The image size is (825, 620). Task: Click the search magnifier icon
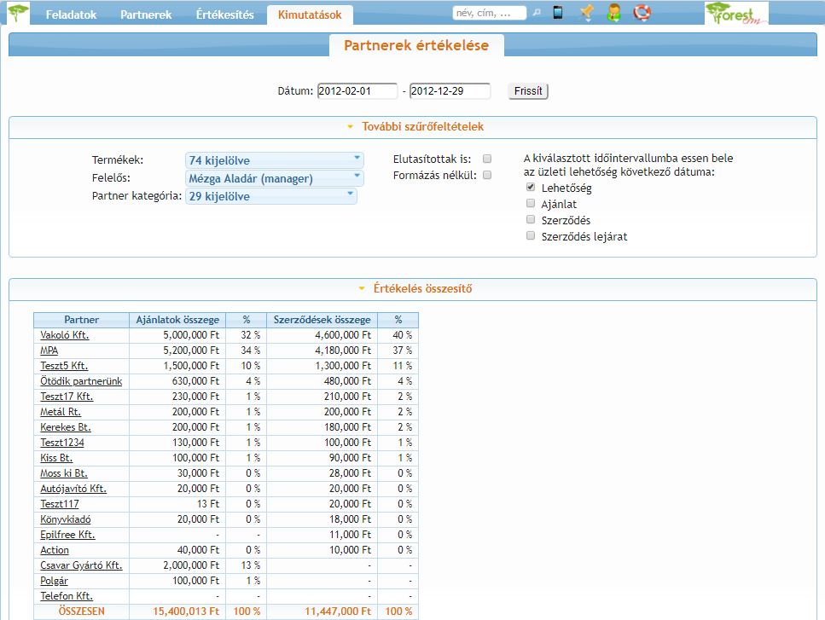[x=537, y=14]
